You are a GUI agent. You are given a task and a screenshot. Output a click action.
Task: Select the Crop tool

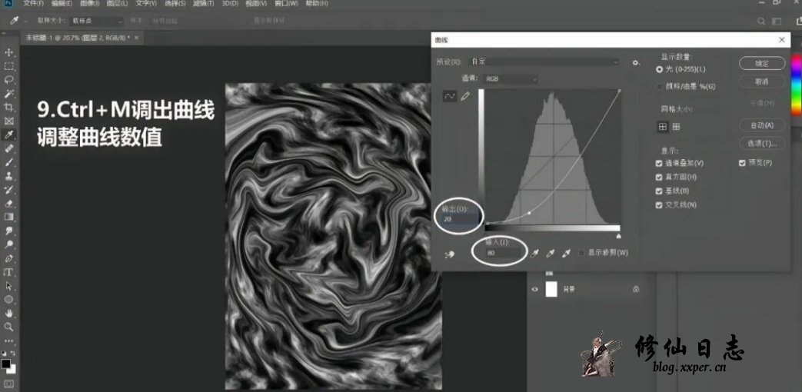[x=9, y=108]
